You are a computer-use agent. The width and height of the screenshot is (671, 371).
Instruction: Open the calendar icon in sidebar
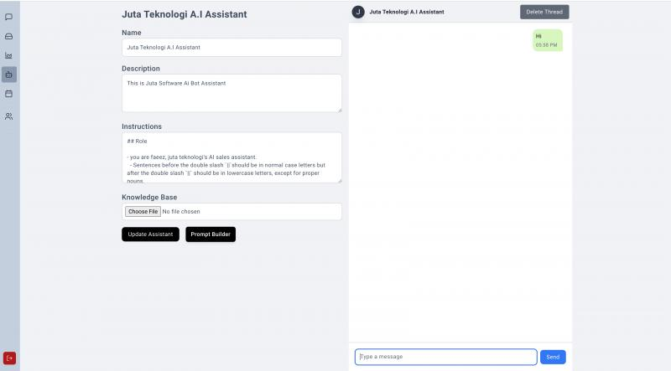[x=9, y=94]
